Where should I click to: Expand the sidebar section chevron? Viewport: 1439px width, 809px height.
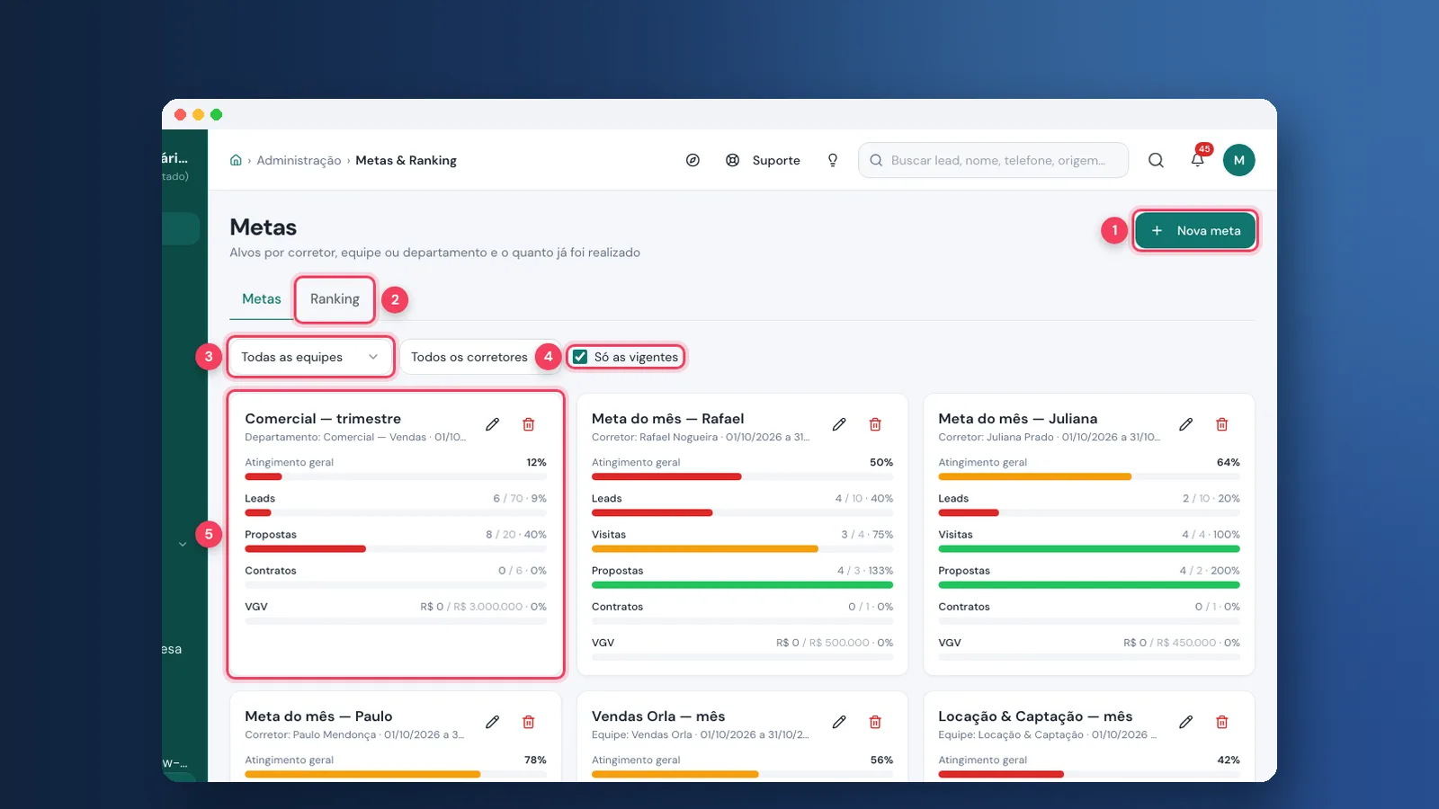(183, 544)
